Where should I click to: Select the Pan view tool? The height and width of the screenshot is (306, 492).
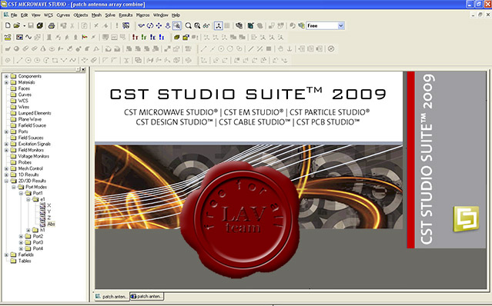pos(159,25)
